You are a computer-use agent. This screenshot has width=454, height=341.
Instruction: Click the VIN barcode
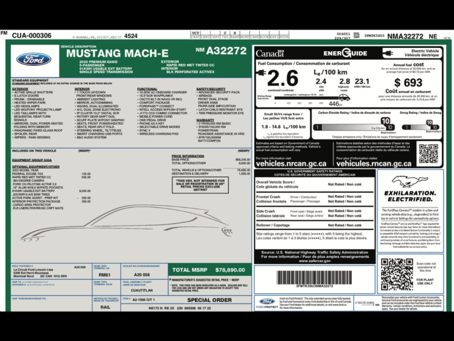pos(314,277)
